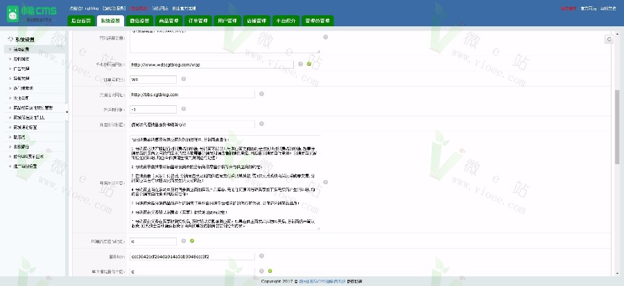Click the main page vertical scrollbar thumb
This screenshot has height=286, width=624.
coord(617,127)
